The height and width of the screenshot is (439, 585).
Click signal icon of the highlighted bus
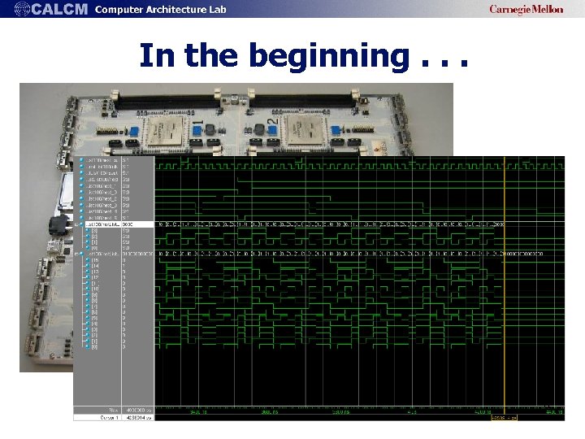[x=82, y=224]
